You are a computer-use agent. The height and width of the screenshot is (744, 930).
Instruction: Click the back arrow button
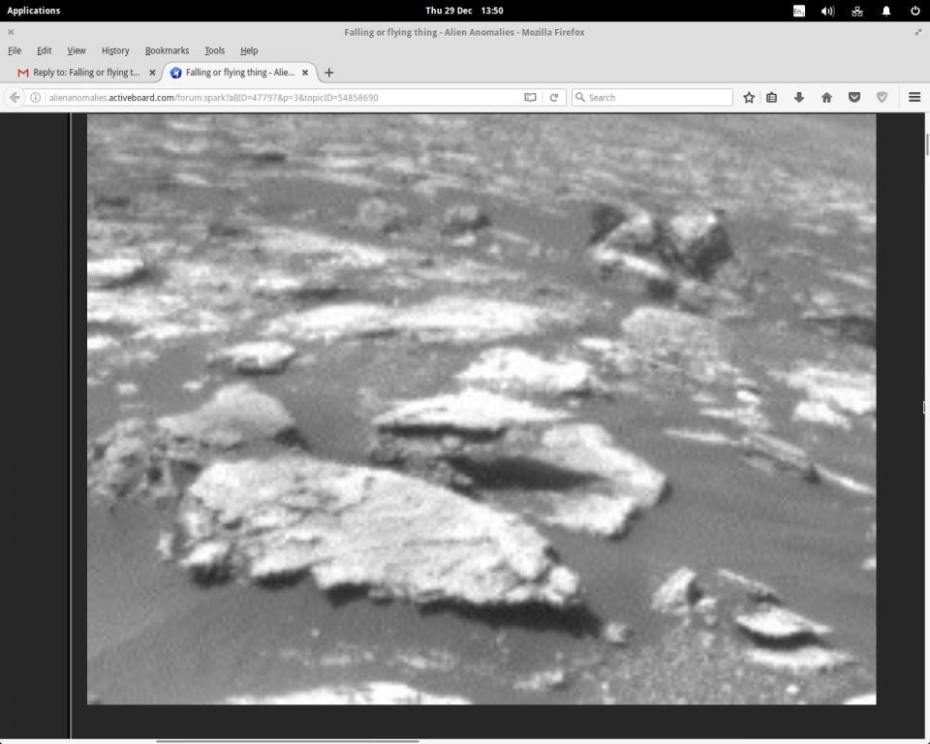(15, 97)
